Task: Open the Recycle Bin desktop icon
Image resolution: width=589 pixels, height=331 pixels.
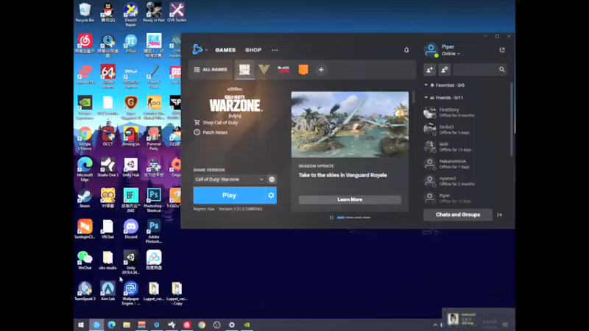Action: pyautogui.click(x=85, y=13)
